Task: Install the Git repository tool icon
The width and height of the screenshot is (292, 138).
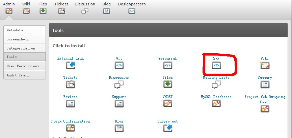Action: pos(119,65)
